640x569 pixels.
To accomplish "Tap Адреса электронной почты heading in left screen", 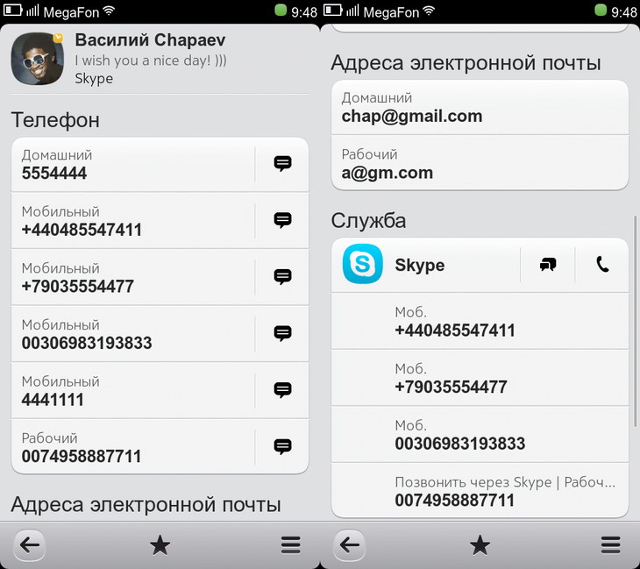I will (146, 504).
